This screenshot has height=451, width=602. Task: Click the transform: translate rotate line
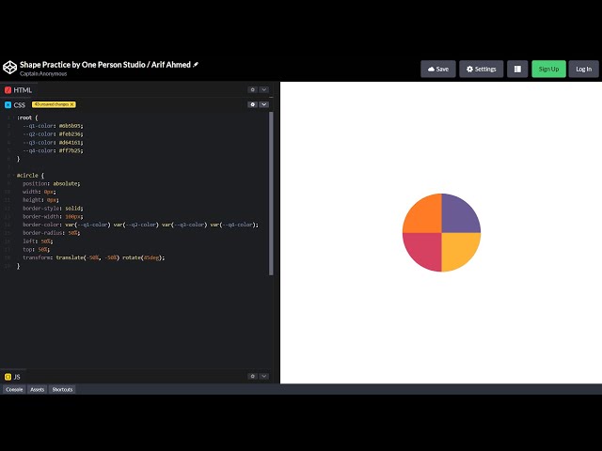click(x=94, y=257)
